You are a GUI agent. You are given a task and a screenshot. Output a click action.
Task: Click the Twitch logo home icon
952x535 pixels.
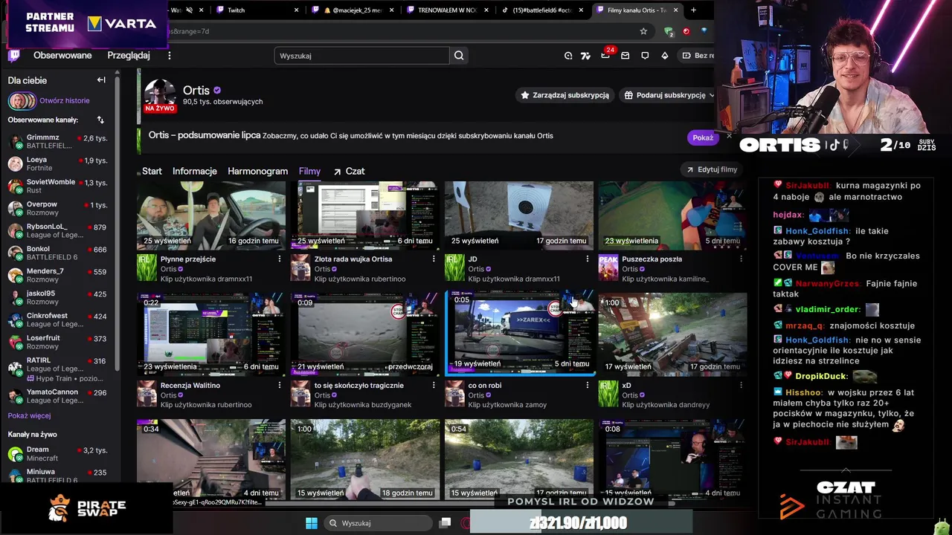[x=13, y=56]
